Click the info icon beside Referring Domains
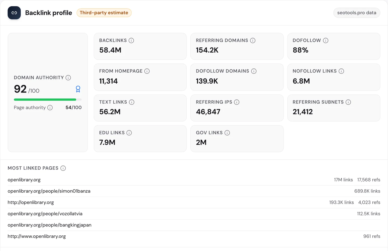 click(253, 40)
